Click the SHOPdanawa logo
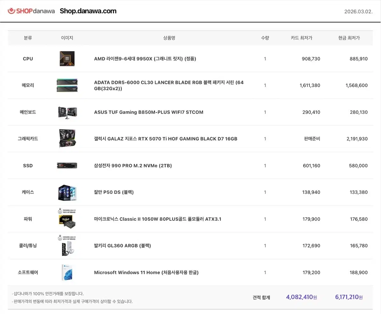Screen dimensions: 381x314 pos(31,11)
